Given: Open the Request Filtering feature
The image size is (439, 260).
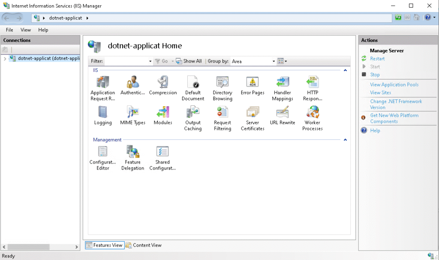Looking at the screenshot, I should (x=223, y=113).
